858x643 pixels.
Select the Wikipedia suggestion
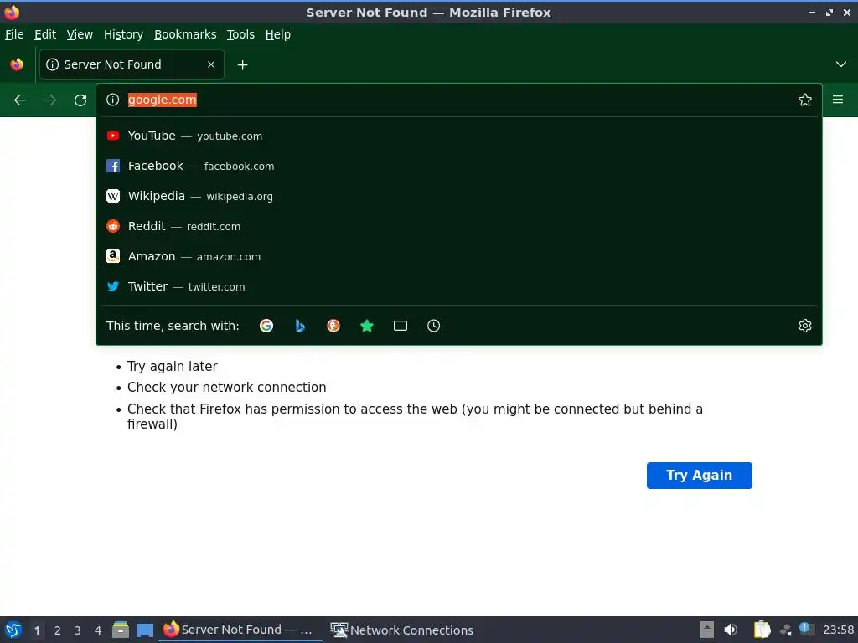click(x=458, y=196)
